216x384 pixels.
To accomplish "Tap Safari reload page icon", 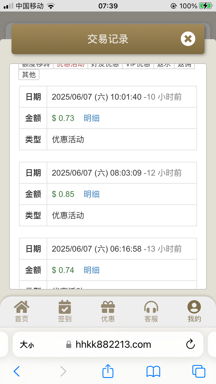I will 190,344.
